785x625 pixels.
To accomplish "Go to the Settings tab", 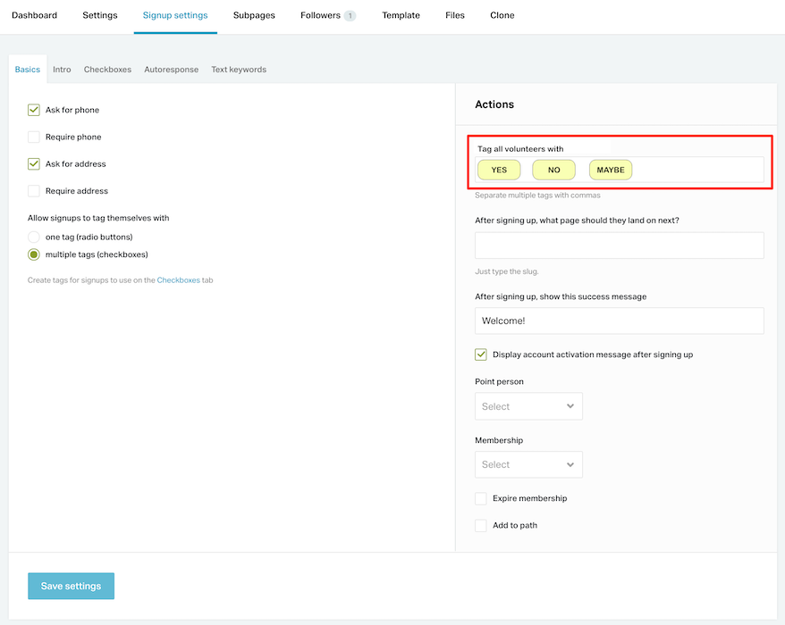I will coord(99,15).
